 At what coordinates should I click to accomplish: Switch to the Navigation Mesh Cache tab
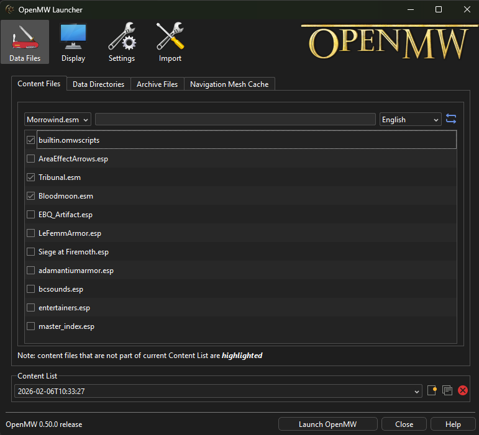229,84
